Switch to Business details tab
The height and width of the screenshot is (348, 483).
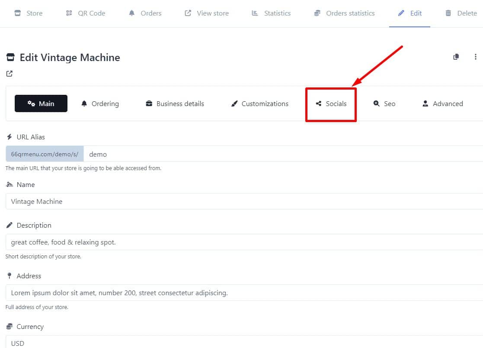175,103
